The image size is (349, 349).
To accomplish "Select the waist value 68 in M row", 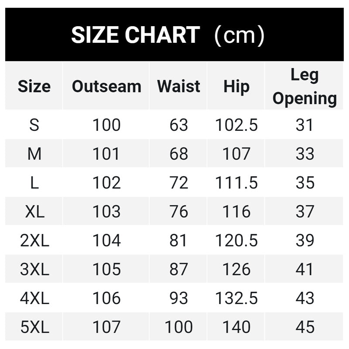I will tap(179, 154).
